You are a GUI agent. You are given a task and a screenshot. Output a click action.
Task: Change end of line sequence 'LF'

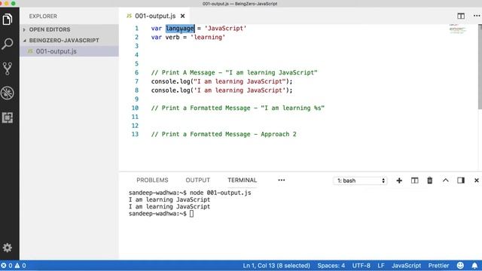[x=381, y=266]
